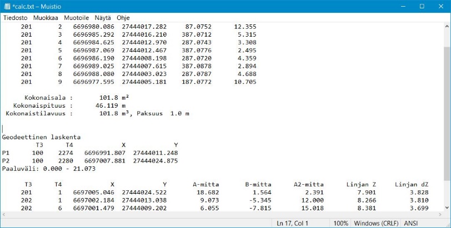
Task: Click the horizontal scrollbar right arrow
Action: pos(438,214)
